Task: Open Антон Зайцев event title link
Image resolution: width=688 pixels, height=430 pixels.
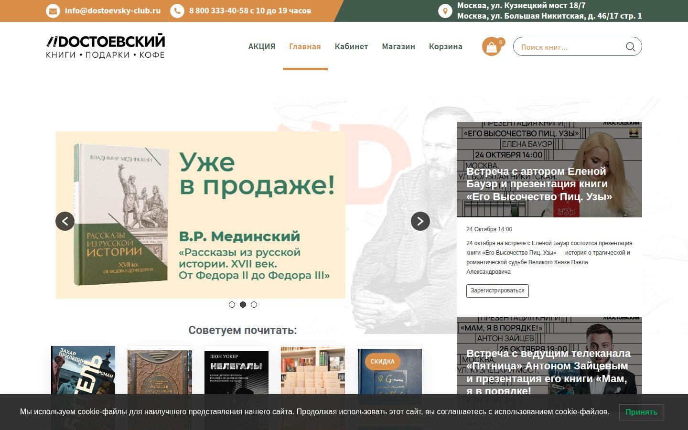Action: click(548, 372)
